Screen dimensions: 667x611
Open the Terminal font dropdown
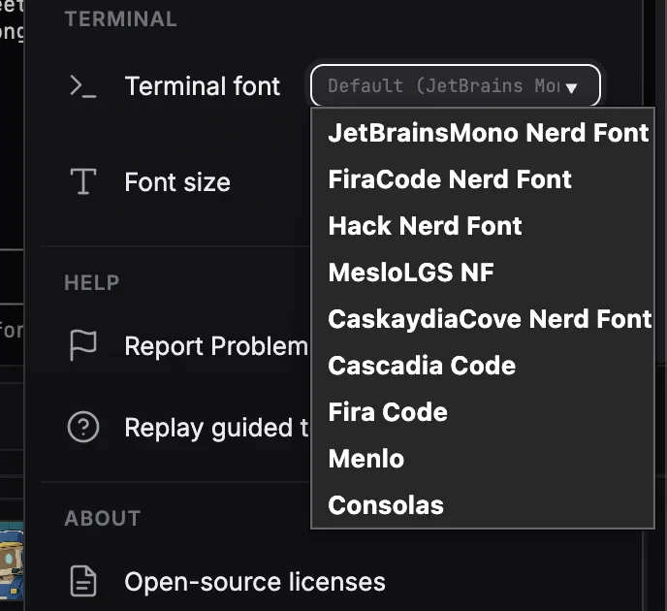pos(455,85)
